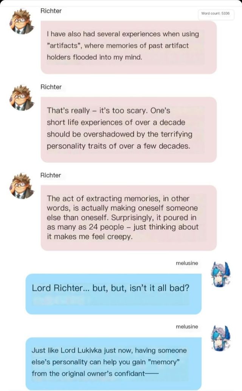Image resolution: width=242 pixels, height=391 pixels.
Task: Open the "it's too scary" message bubble
Action: 129,130
